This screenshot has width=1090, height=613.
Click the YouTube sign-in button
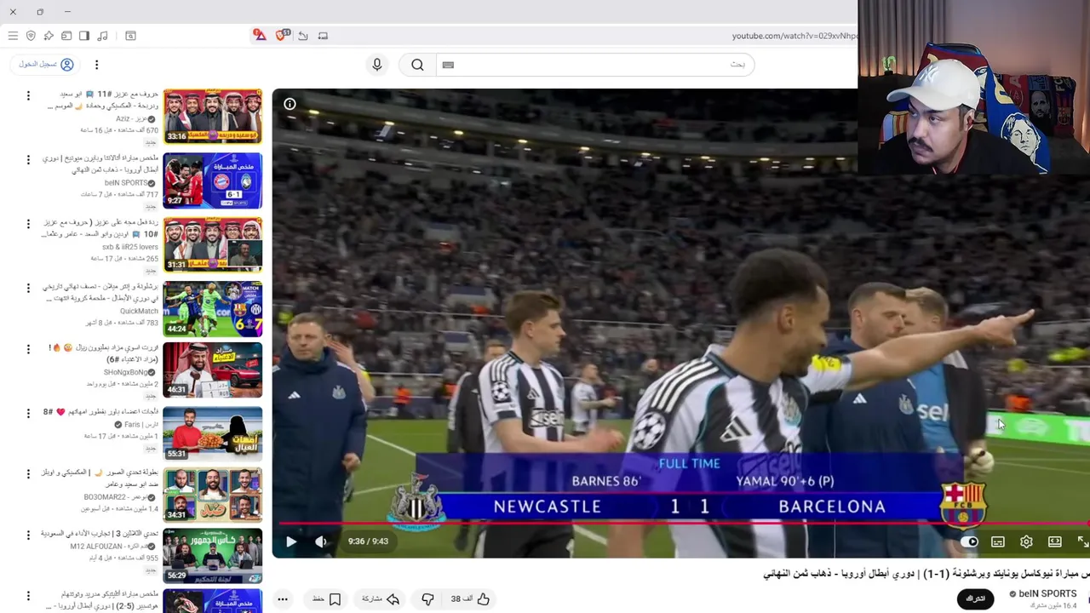[47, 64]
